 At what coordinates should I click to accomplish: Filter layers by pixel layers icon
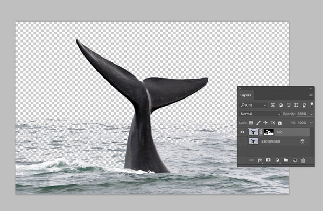click(x=273, y=105)
